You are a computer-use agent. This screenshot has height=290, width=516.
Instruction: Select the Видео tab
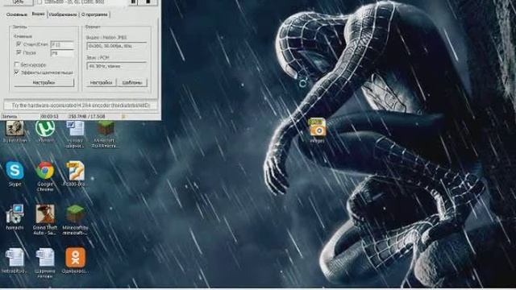(x=38, y=14)
